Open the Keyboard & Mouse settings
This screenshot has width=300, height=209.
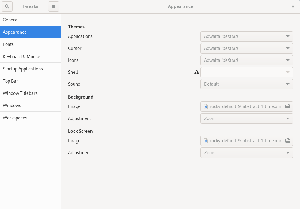click(21, 56)
